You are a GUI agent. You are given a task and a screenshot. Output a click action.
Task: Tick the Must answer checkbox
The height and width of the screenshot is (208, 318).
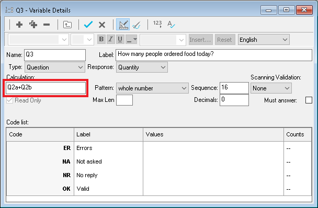click(309, 100)
